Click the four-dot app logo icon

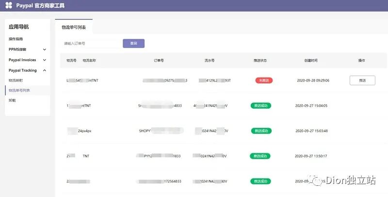[x=9, y=5]
